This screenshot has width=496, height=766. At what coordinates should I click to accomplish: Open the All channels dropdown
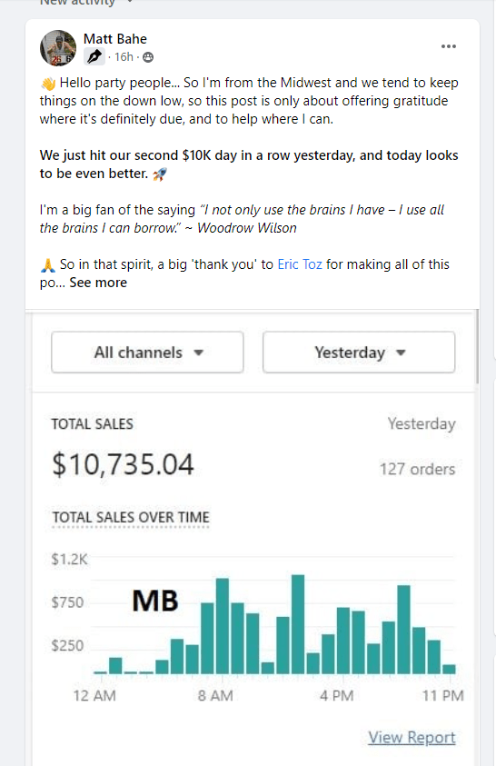(x=147, y=353)
